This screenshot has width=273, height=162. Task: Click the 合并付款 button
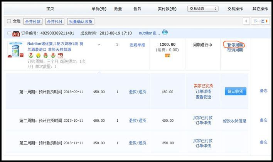(x=33, y=21)
